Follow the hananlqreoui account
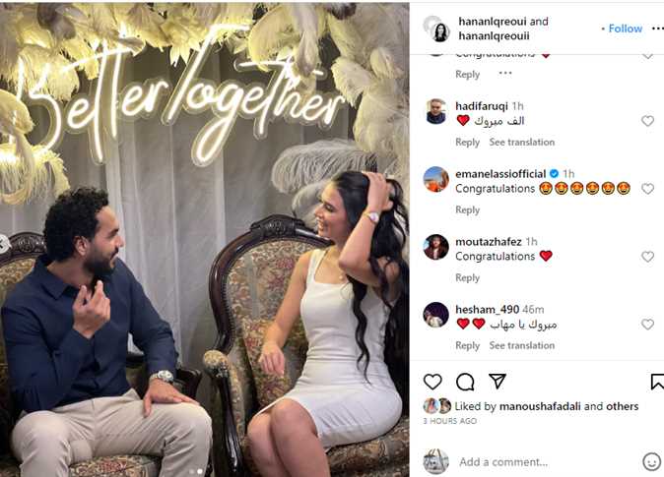The image size is (664, 477). click(x=625, y=29)
